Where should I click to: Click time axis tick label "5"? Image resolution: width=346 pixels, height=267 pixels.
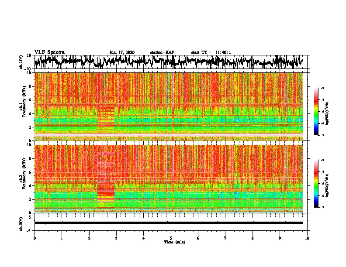(x=171, y=238)
